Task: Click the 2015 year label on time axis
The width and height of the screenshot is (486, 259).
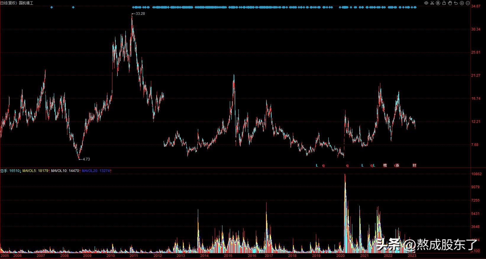Action: tap(228, 255)
